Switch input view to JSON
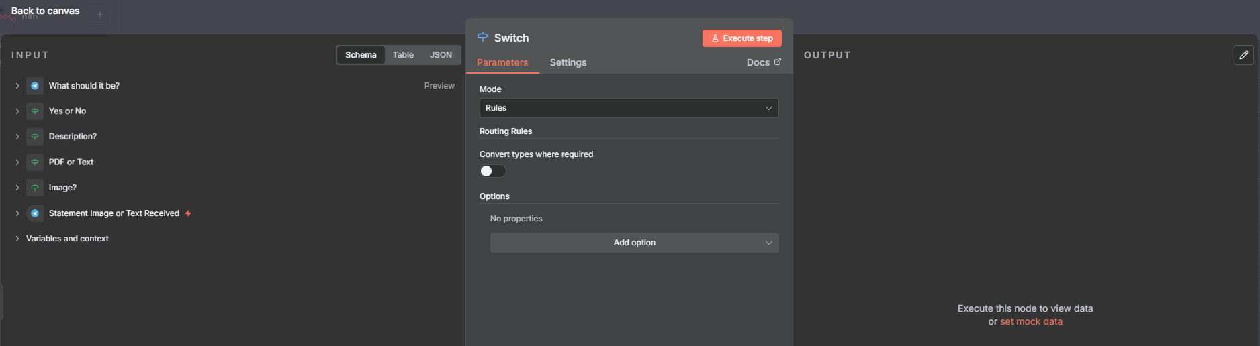The height and width of the screenshot is (346, 1260). click(x=441, y=55)
